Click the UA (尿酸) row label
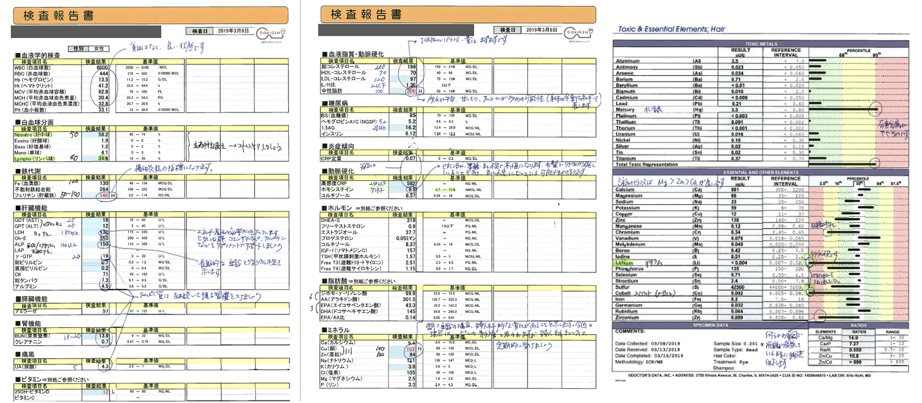Image resolution: width=922 pixels, height=403 pixels. click(x=27, y=366)
